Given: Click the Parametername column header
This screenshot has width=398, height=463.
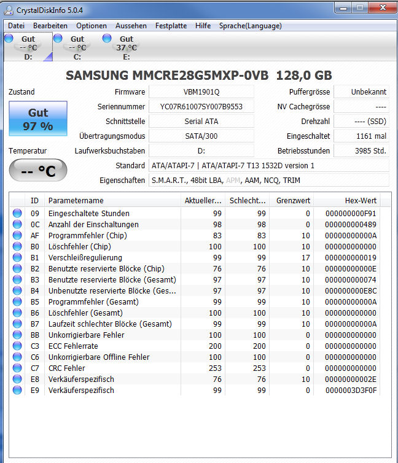Looking at the screenshot, I should point(112,201).
